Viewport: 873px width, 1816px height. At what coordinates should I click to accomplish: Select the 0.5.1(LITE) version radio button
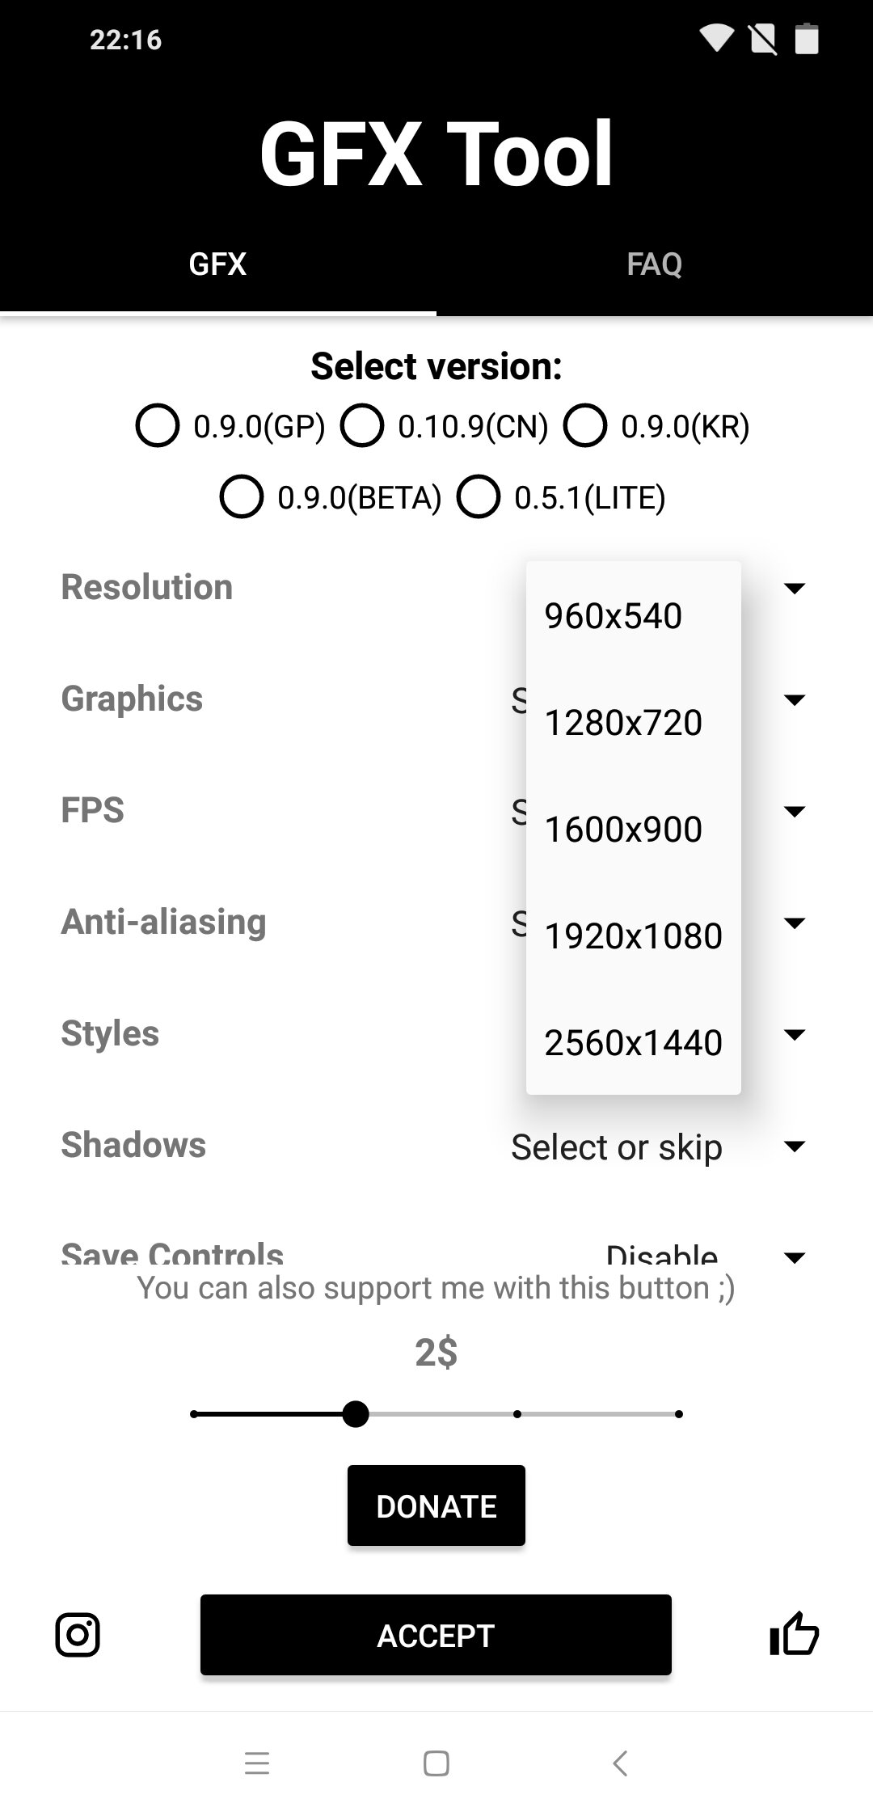479,496
